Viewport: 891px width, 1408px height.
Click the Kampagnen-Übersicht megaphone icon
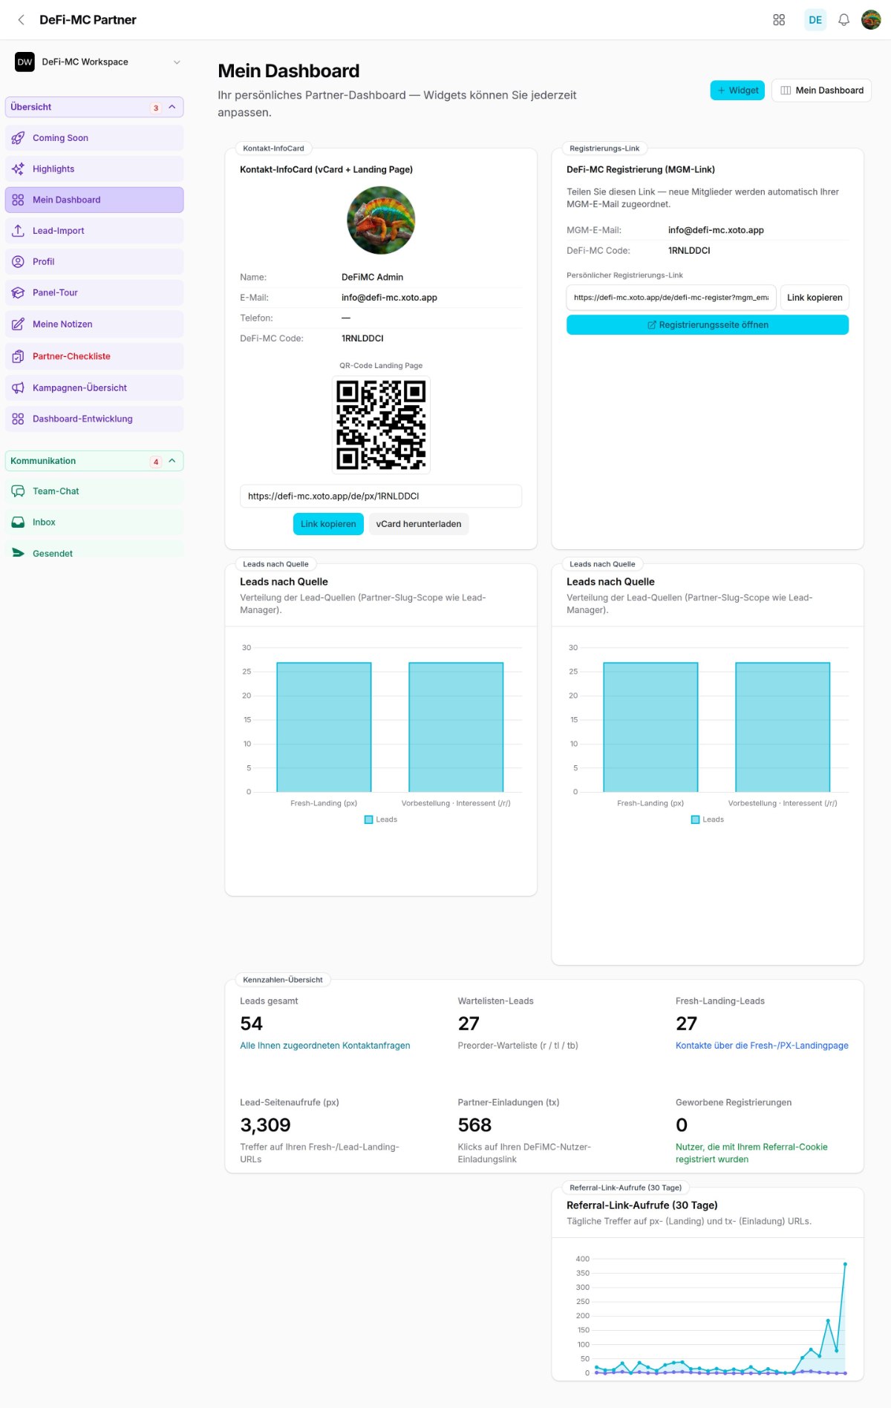pos(18,387)
